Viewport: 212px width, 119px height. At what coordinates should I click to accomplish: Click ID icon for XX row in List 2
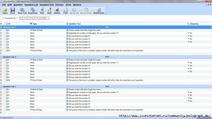tap(7, 80)
